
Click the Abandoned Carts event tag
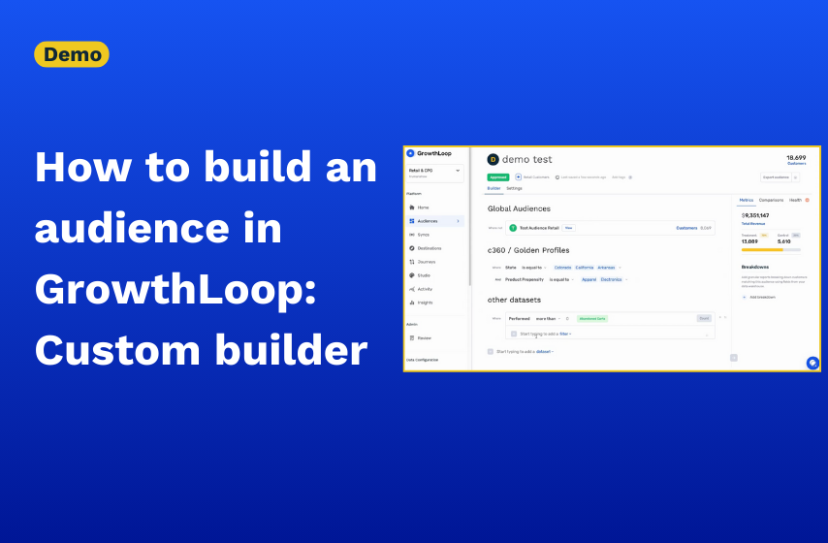pyautogui.click(x=592, y=318)
